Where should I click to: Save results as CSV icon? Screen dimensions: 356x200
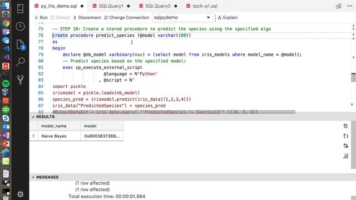345,126
